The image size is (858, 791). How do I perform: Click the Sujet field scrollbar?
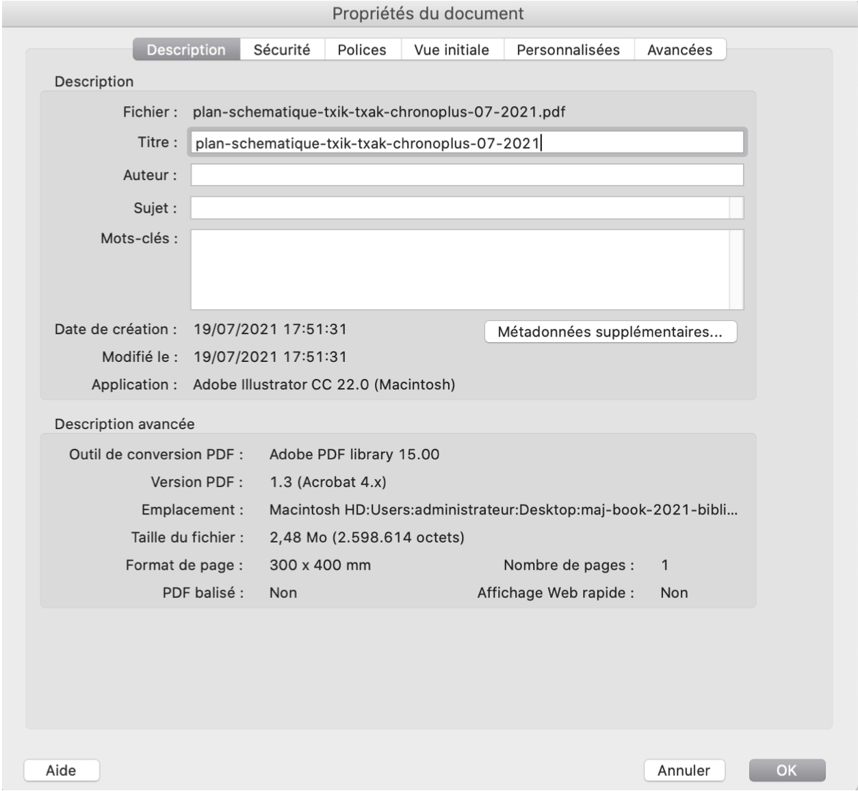(736, 208)
